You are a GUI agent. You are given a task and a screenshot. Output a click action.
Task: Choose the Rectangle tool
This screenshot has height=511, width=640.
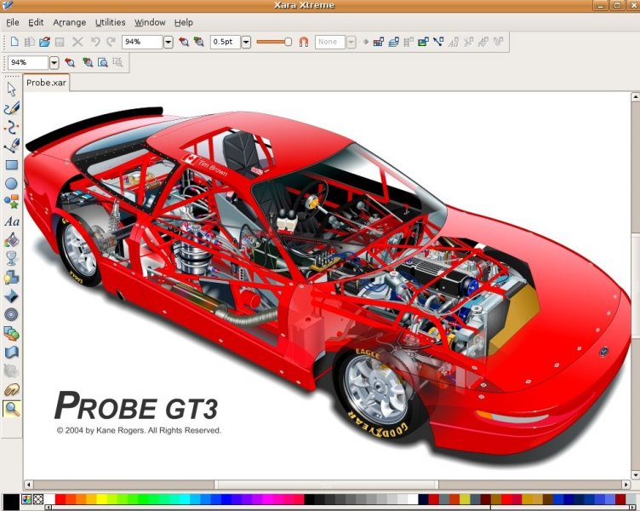click(x=12, y=164)
